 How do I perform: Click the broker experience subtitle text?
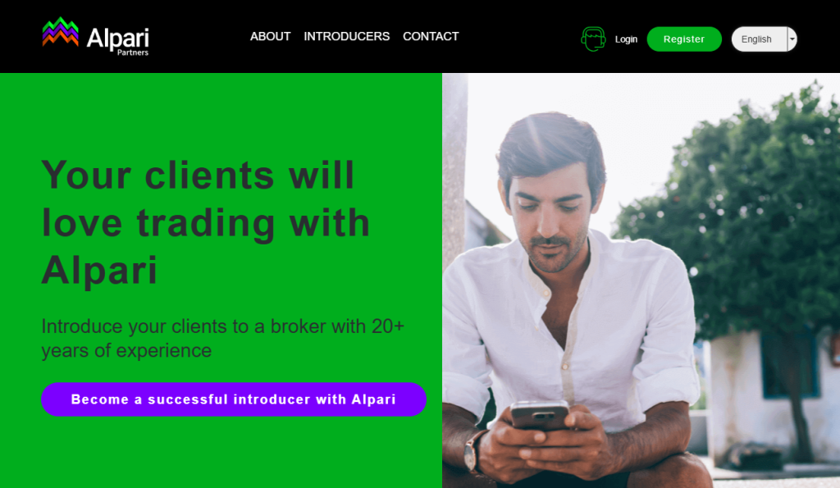[223, 338]
